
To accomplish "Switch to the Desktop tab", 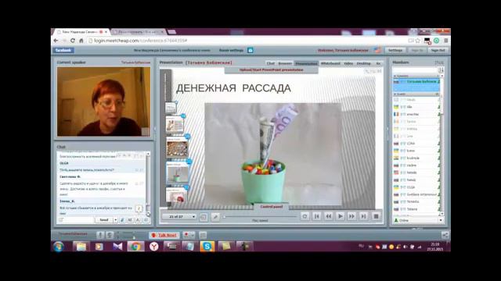I will (x=363, y=63).
